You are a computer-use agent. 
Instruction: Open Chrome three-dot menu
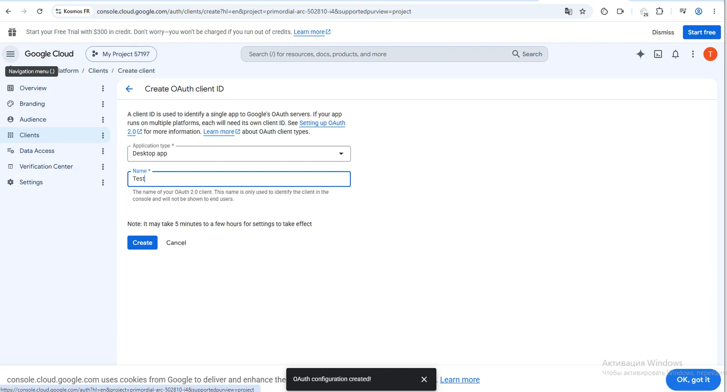[714, 11]
